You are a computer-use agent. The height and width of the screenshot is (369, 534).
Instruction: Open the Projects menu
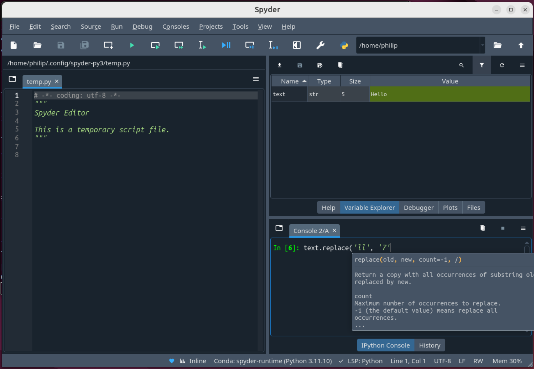pyautogui.click(x=211, y=26)
